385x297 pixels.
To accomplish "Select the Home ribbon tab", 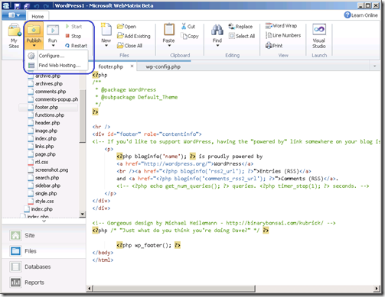I will tap(38, 16).
